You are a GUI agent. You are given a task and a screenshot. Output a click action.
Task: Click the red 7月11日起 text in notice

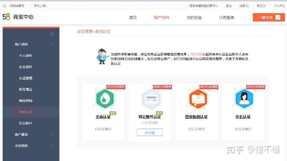[x=198, y=54]
